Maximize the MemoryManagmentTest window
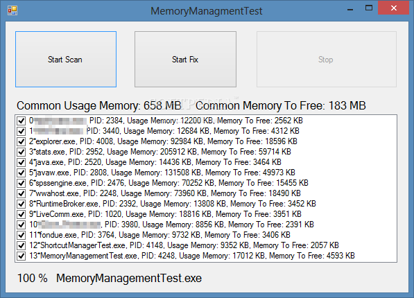Screen dimensions: 414x298 [x=369, y=8]
